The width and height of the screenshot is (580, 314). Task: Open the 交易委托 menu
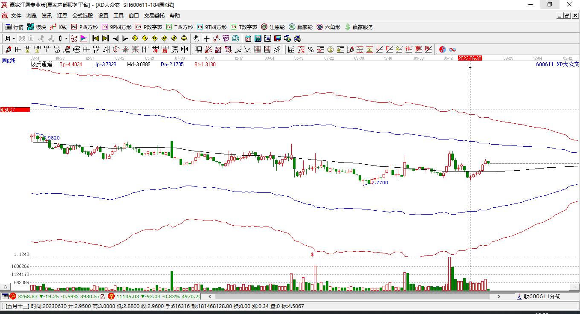coord(154,16)
